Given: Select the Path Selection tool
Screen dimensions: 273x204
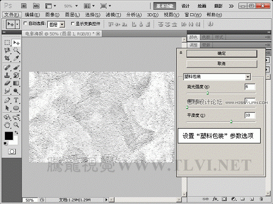Looking at the screenshot, I should point(7,108).
